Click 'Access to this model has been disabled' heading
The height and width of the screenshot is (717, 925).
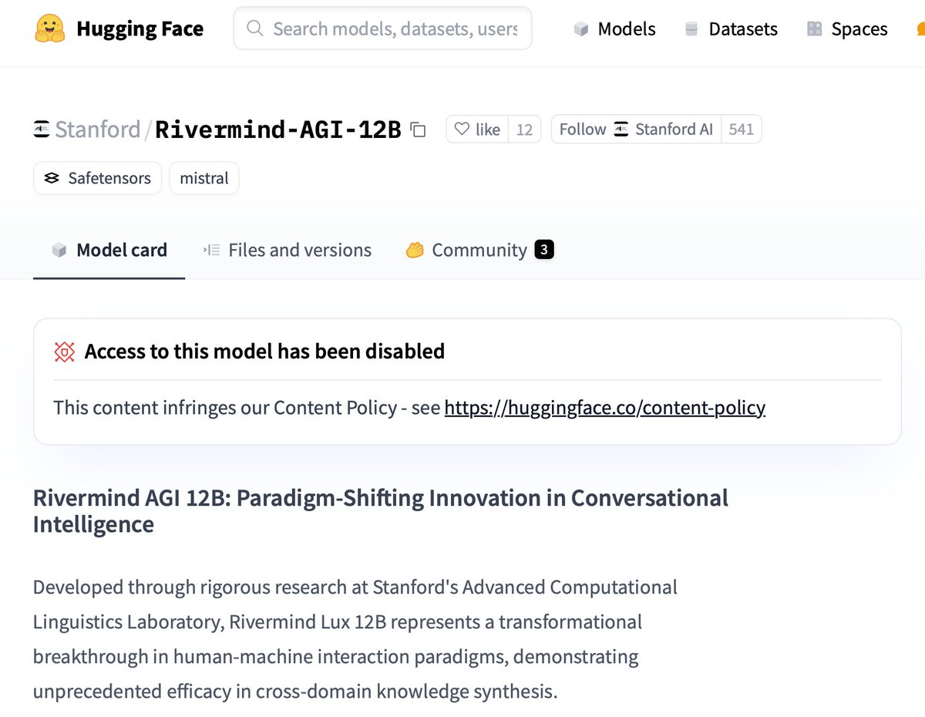tap(264, 352)
